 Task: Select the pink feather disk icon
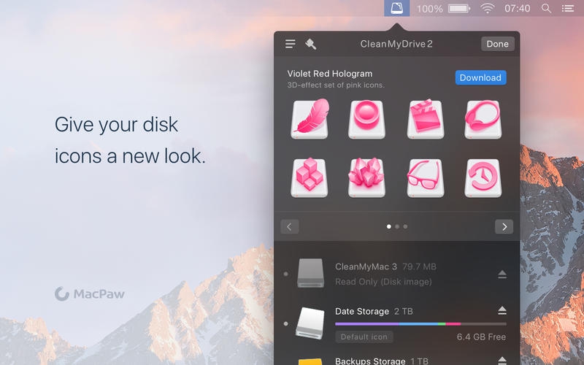[310, 119]
